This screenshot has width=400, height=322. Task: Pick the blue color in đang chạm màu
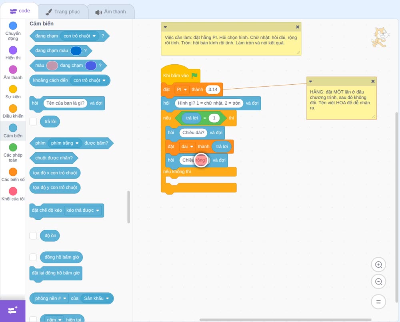pos(76,51)
